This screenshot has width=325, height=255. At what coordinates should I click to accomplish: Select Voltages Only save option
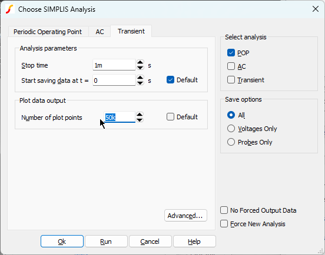point(231,129)
